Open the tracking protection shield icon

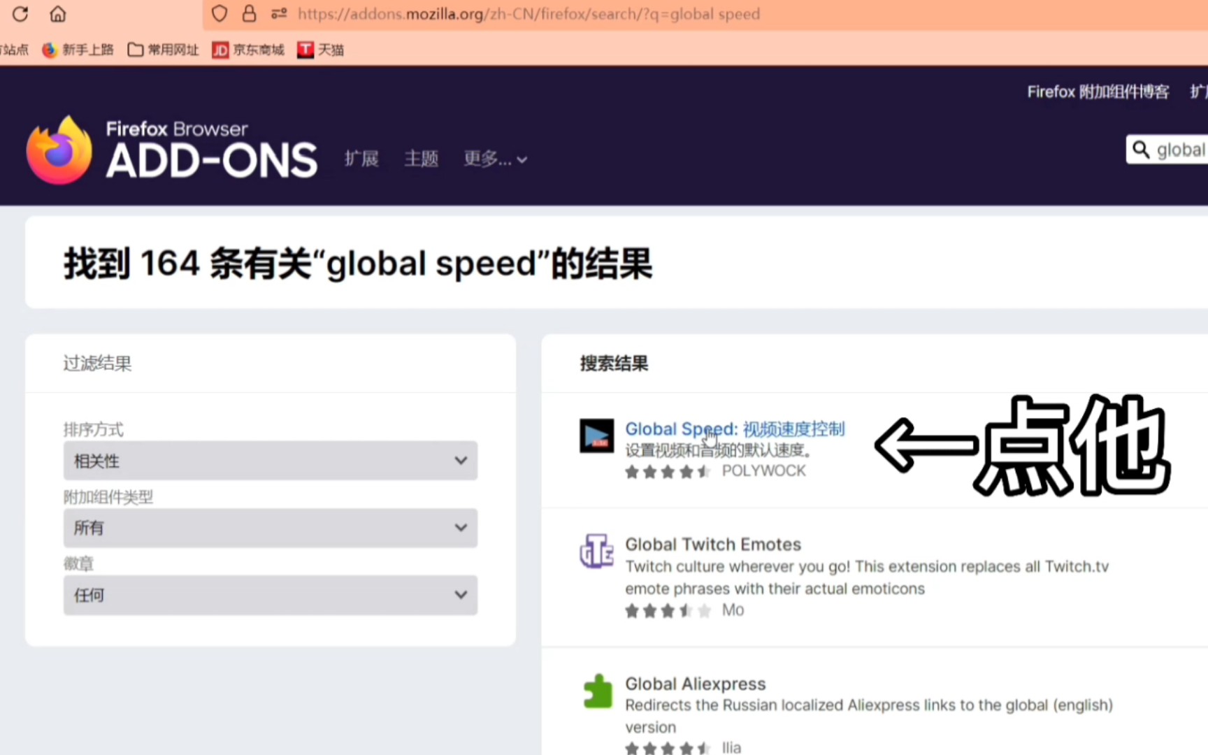(x=220, y=13)
